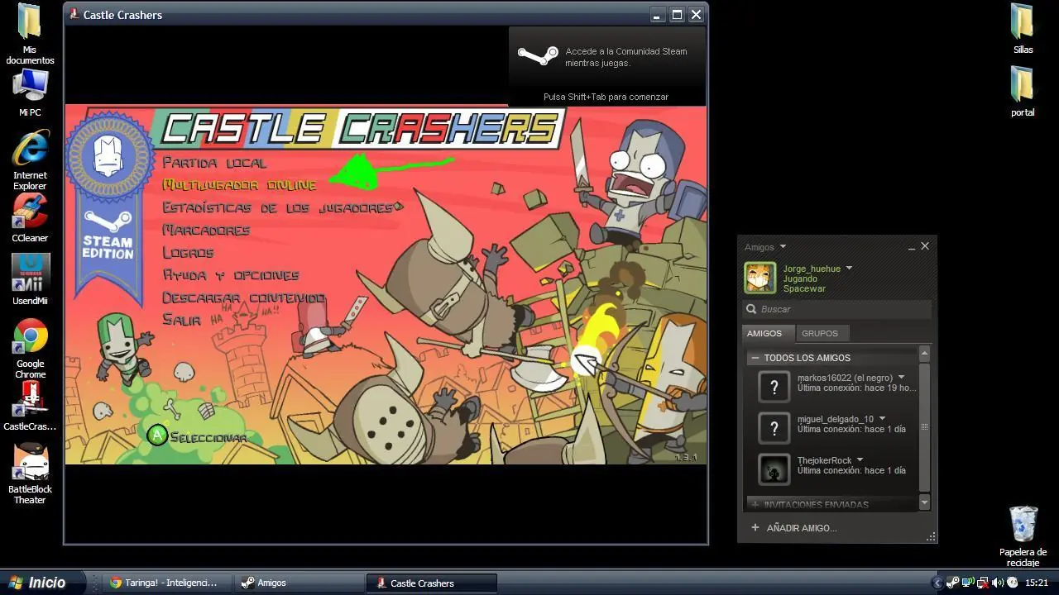Click the Steam icon in the system tray

(x=952, y=583)
